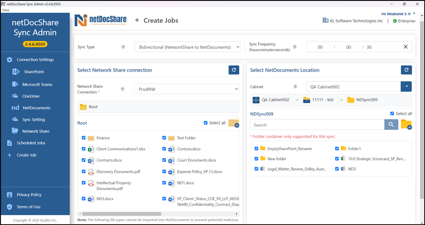
Task: Click the magnifier search button
Action: click(x=391, y=124)
